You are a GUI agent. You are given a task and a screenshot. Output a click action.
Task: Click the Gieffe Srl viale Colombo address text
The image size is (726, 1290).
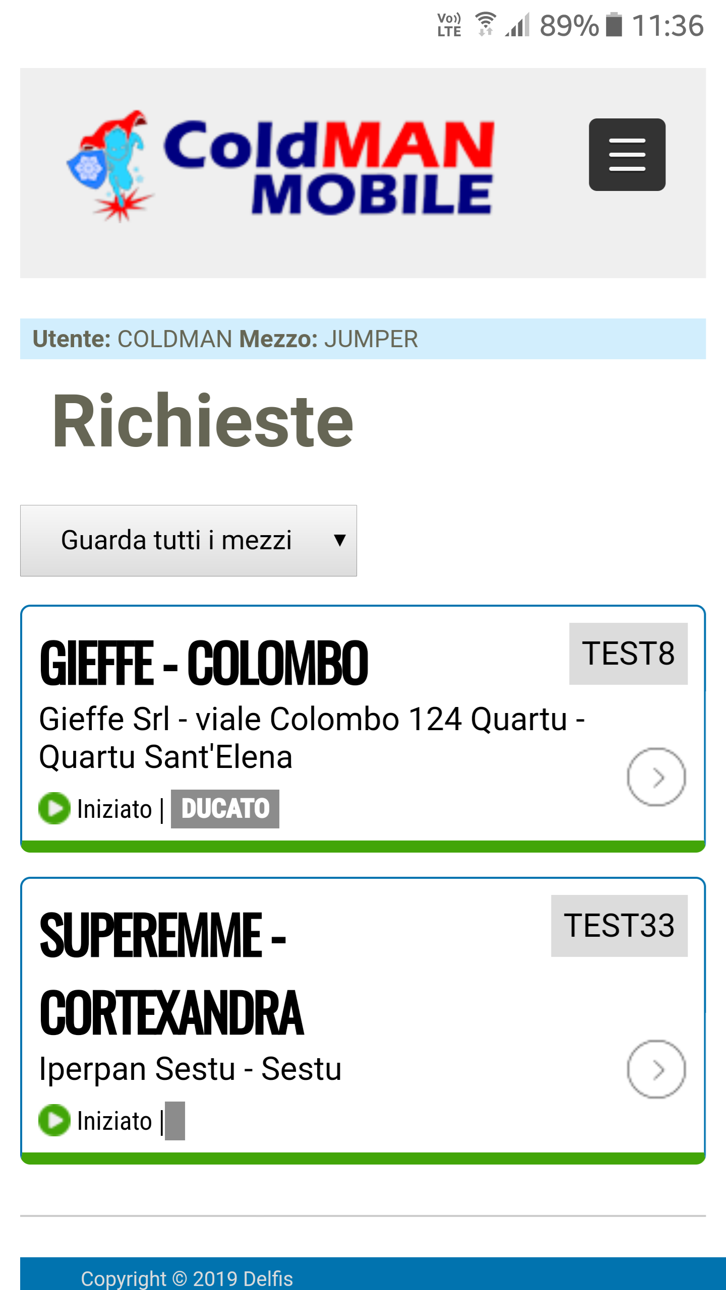tap(312, 738)
